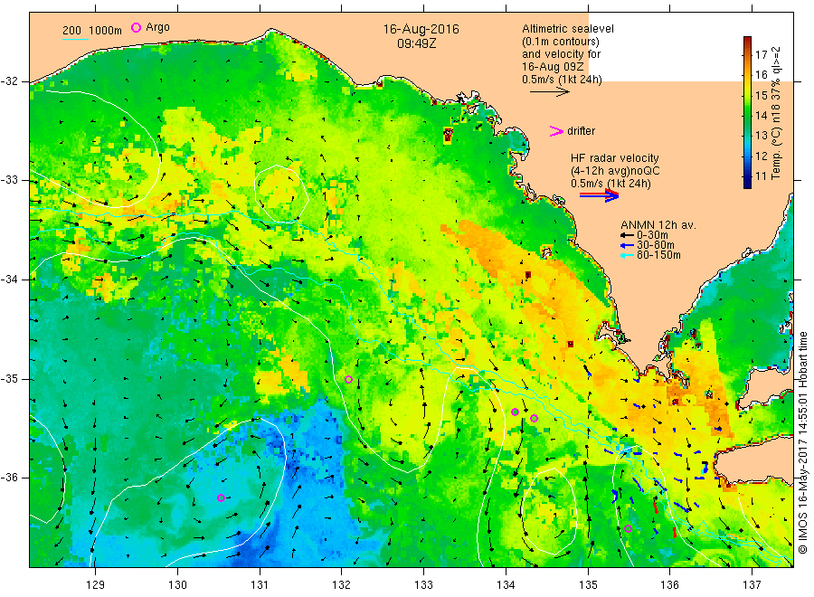Click '0.5m/s (1kt 24h)' under altimetric sealevel
Image resolution: width=814 pixels, height=597 pixels.
(563, 80)
